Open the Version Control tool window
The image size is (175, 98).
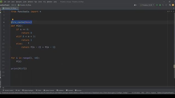(x=8, y=90)
